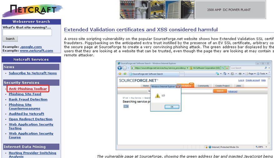The height and width of the screenshot is (158, 274).
Task: Click the IE Print toolbar icon
Action: pos(240,74)
